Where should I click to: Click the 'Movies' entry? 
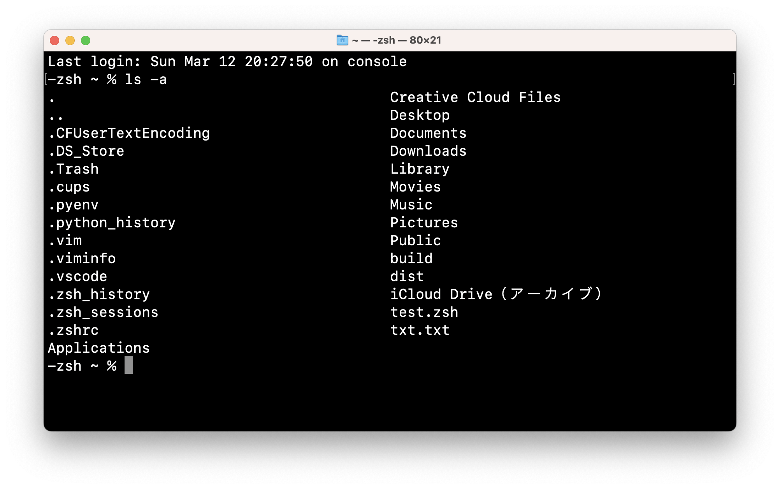[416, 187]
